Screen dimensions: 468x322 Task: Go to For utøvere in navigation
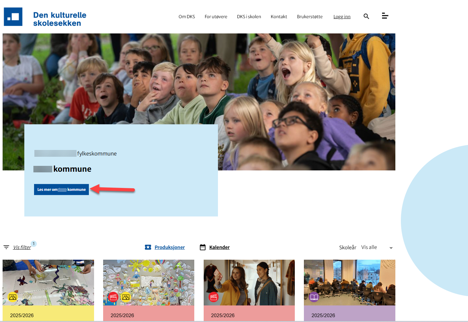[x=216, y=17]
